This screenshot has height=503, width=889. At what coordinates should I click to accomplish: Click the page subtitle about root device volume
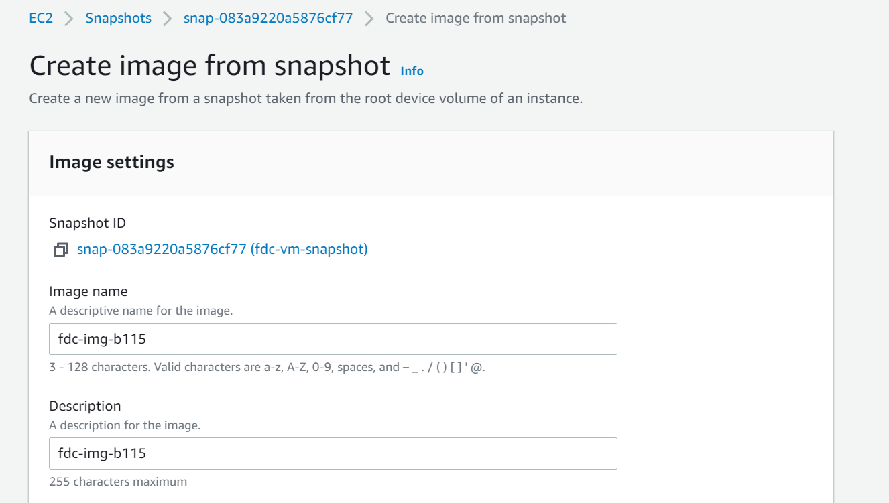[x=306, y=98]
